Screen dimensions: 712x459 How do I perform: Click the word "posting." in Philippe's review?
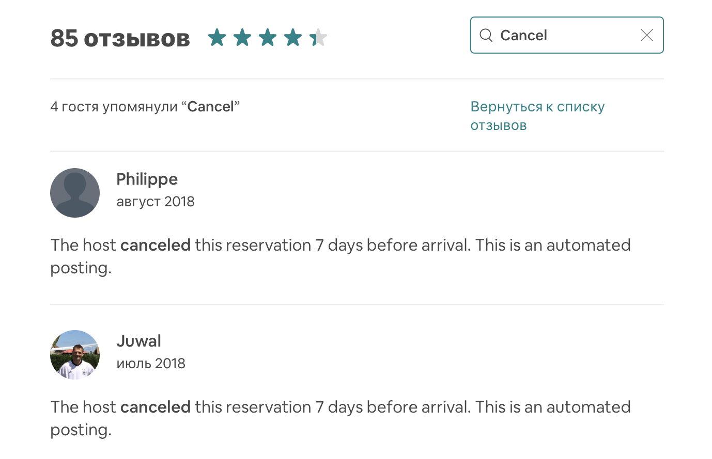(x=81, y=268)
